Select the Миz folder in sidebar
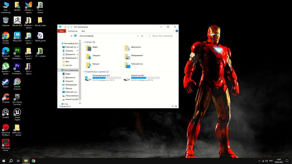 [x=67, y=62]
